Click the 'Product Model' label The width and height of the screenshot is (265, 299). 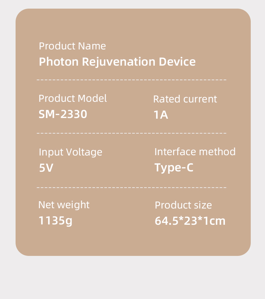(x=73, y=98)
